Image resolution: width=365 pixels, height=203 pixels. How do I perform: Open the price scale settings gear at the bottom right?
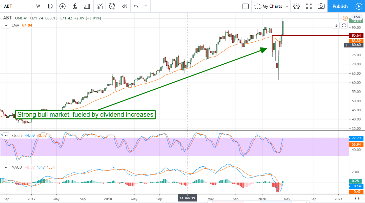pyautogui.click(x=357, y=198)
